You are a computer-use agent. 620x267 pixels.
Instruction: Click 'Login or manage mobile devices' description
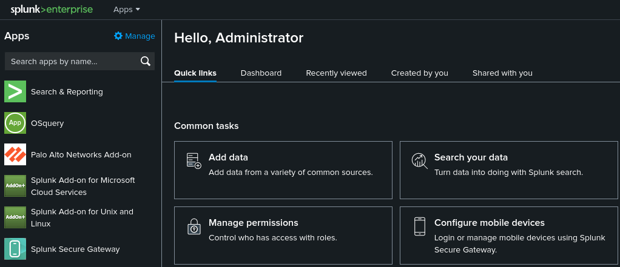click(518, 244)
